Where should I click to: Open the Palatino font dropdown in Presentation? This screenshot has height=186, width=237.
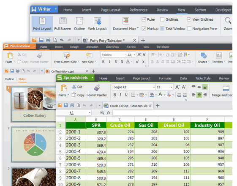pyautogui.click(x=125, y=55)
